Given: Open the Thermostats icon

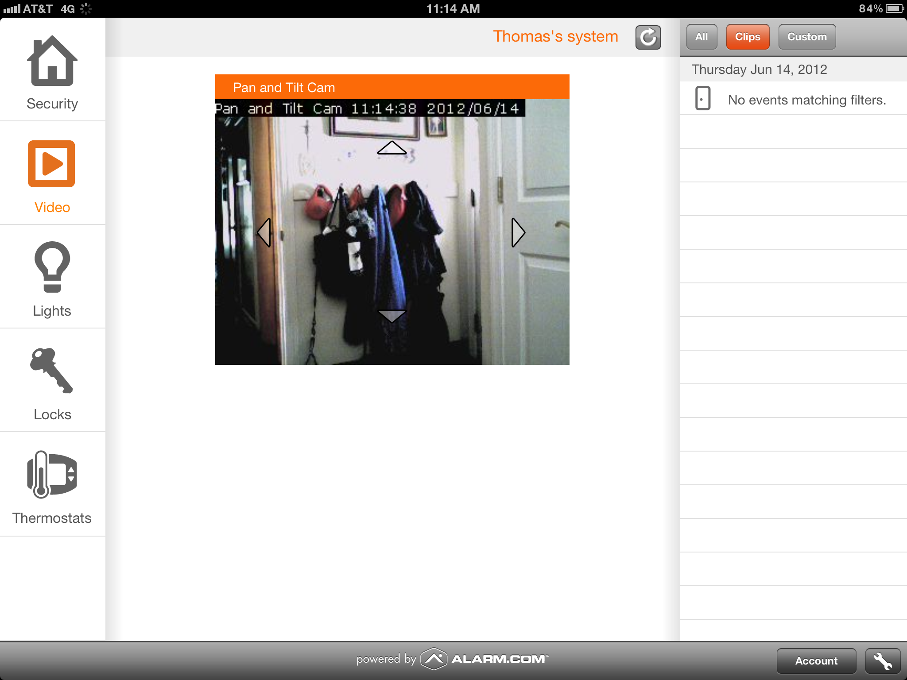Looking at the screenshot, I should tap(52, 475).
